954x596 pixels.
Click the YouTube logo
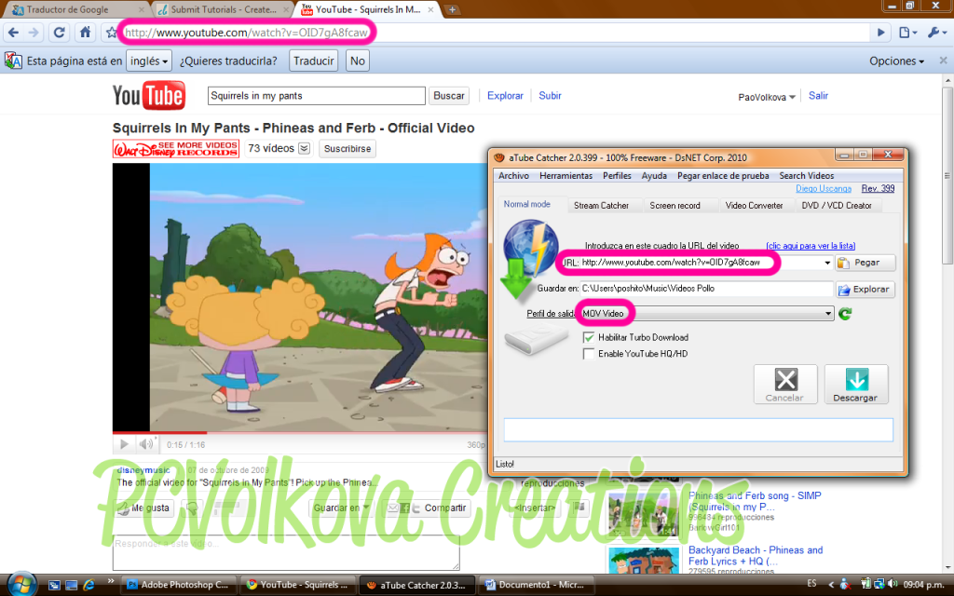(x=149, y=96)
